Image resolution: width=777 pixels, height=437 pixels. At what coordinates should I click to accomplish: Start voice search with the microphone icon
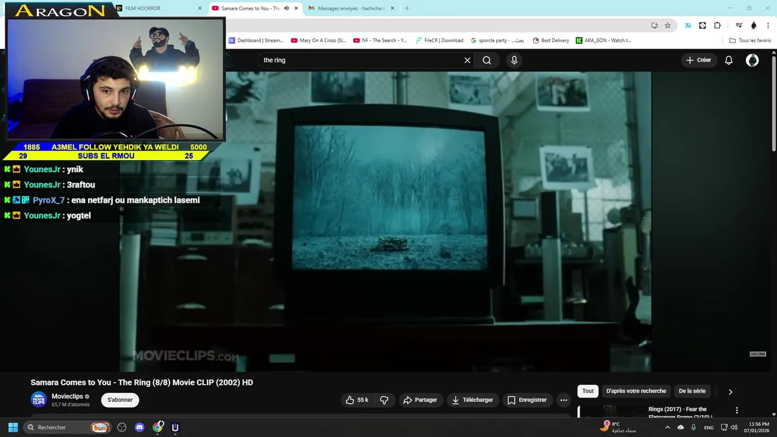coord(514,60)
